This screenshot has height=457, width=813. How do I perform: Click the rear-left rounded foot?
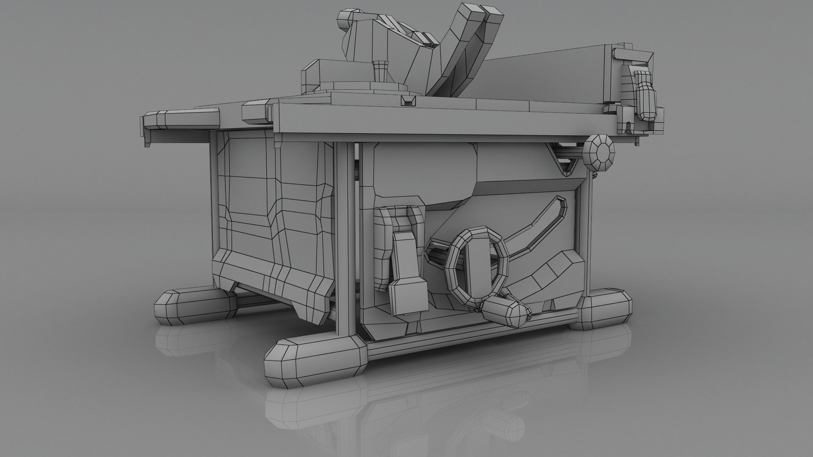195,308
